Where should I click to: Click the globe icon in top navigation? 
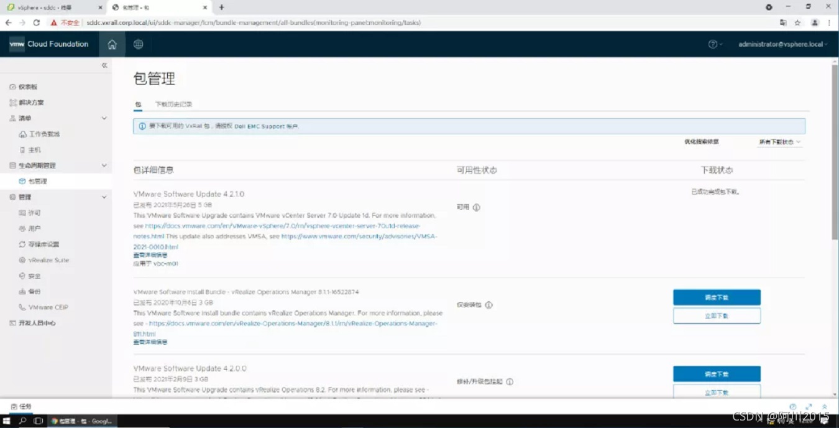click(138, 44)
